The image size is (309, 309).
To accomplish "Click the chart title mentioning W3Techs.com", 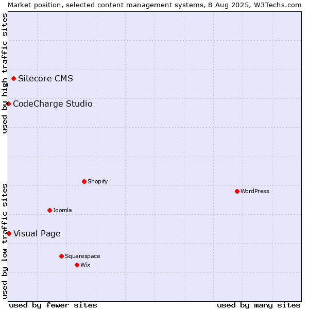I will tap(154, 5).
